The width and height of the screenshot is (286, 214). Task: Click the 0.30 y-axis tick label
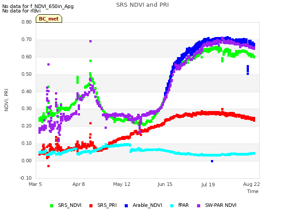[x=27, y=109]
